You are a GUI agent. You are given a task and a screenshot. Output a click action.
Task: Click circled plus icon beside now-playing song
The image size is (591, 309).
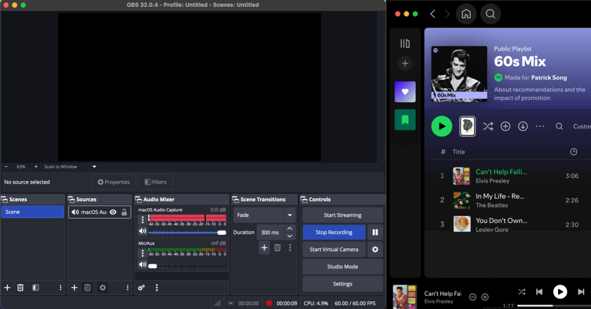click(x=485, y=297)
